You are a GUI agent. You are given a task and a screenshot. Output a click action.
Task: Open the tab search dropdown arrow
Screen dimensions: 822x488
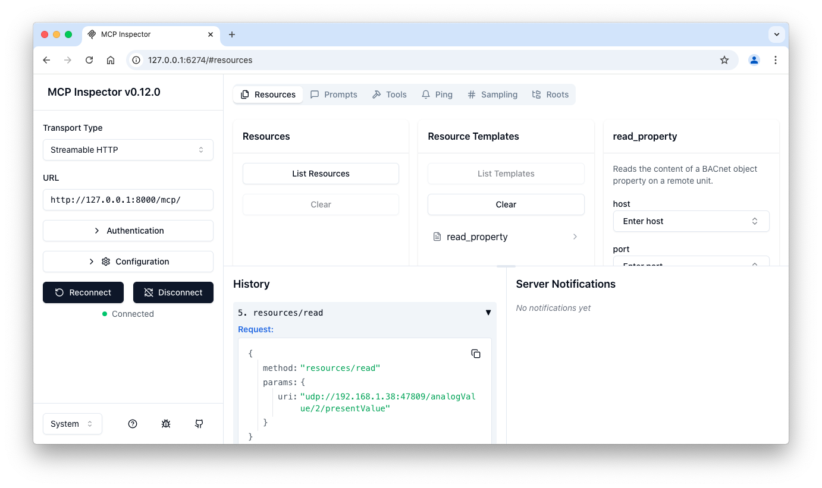click(x=777, y=34)
